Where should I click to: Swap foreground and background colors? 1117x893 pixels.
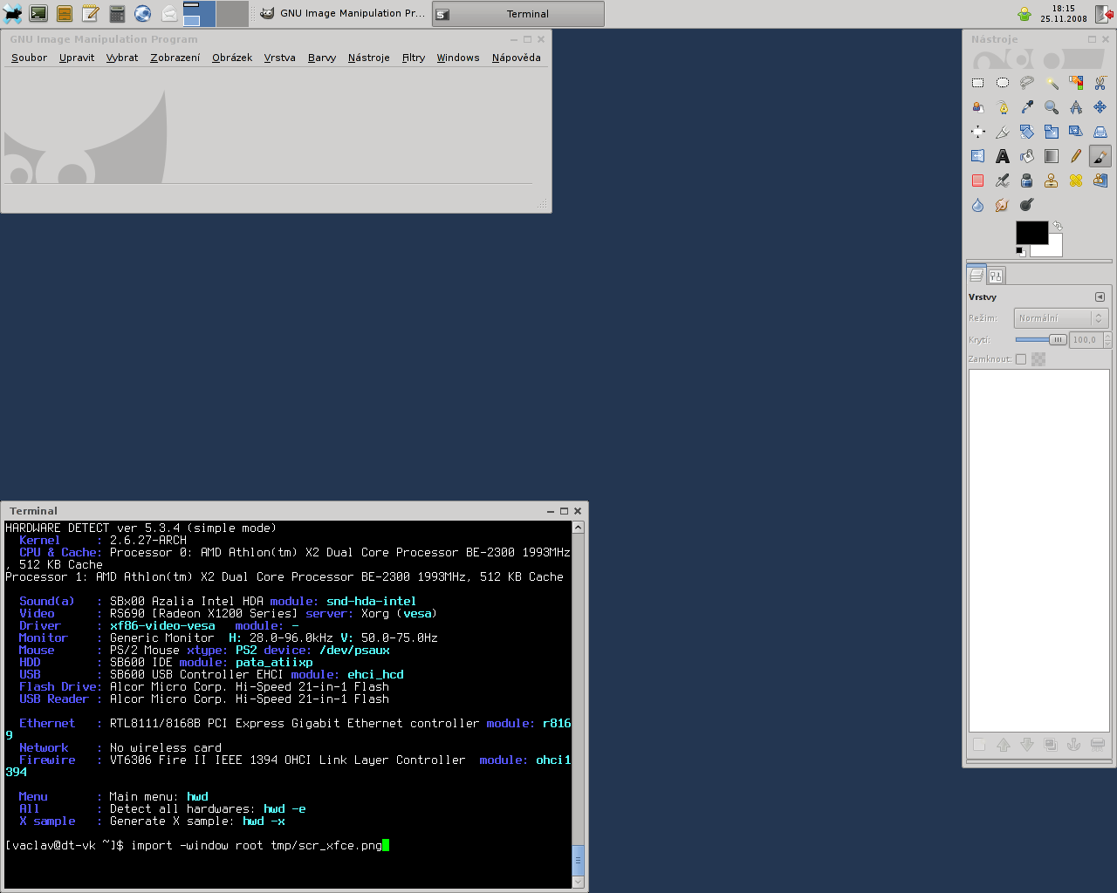click(1058, 225)
